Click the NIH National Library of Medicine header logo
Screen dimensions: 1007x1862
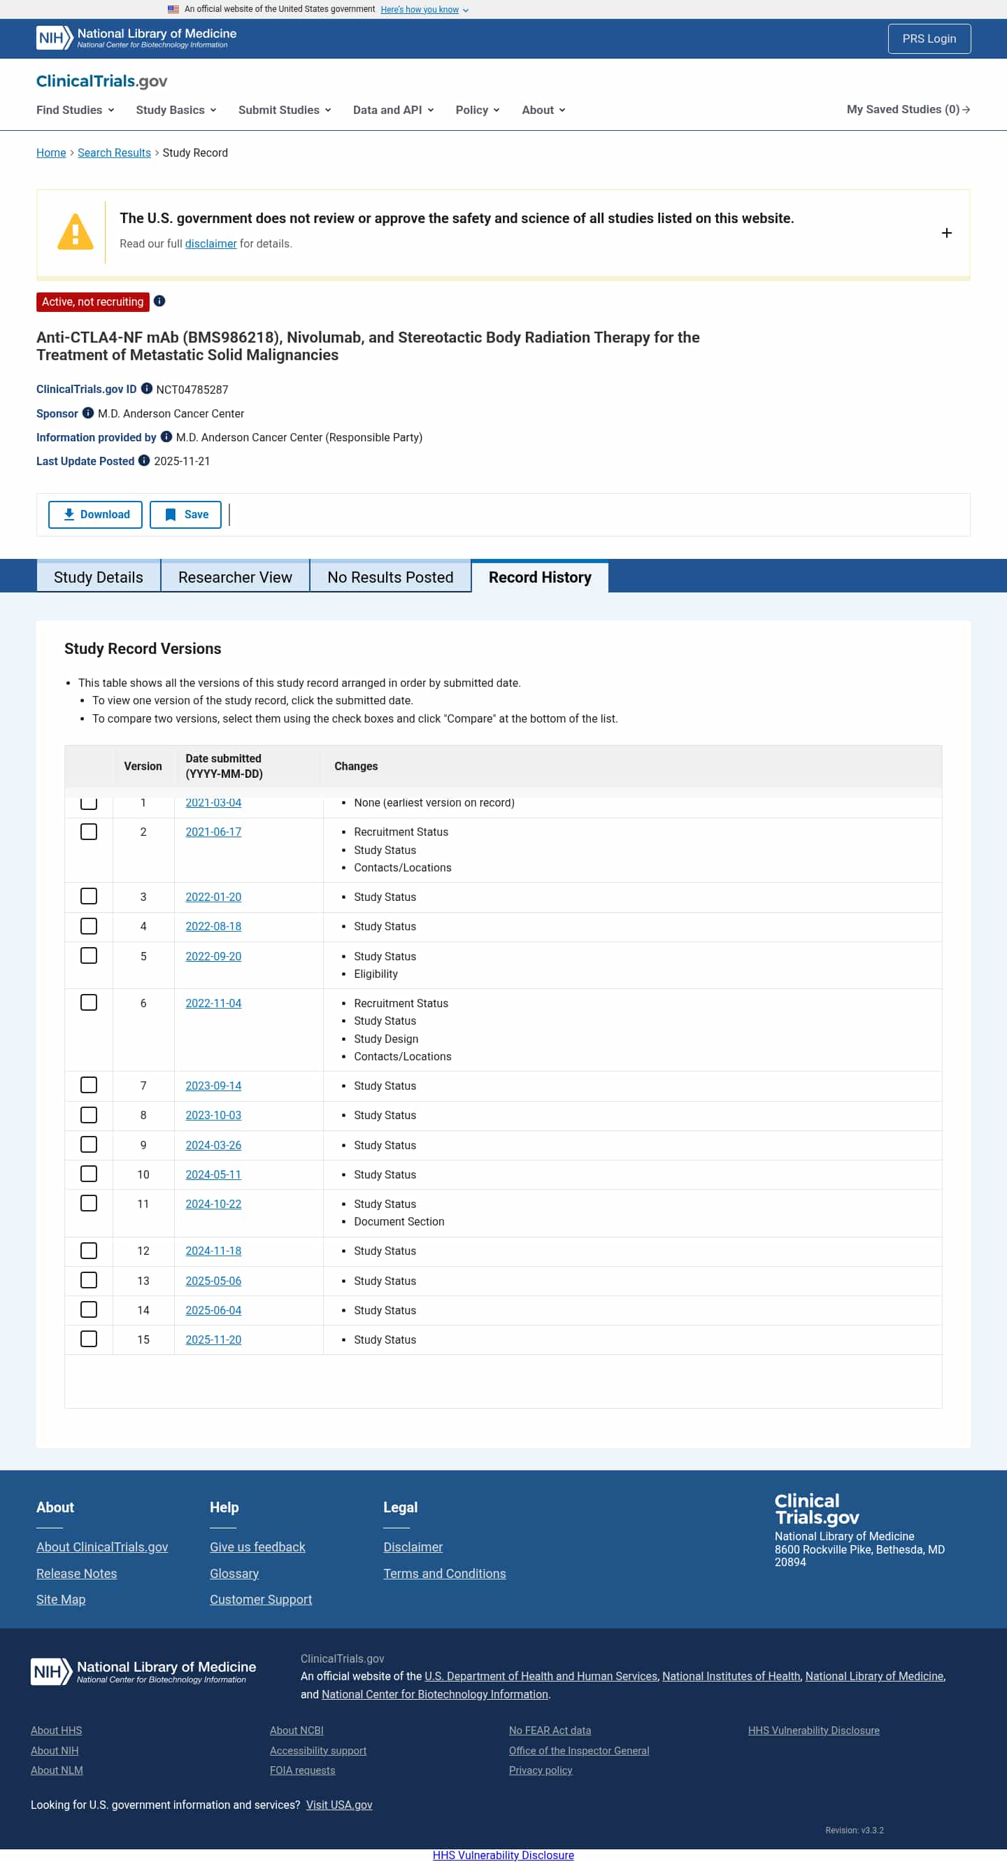coord(136,38)
